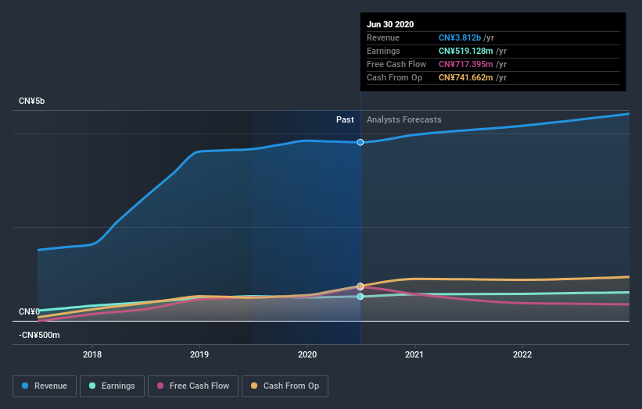
Task: Click the Past label on chart
Action: point(345,119)
